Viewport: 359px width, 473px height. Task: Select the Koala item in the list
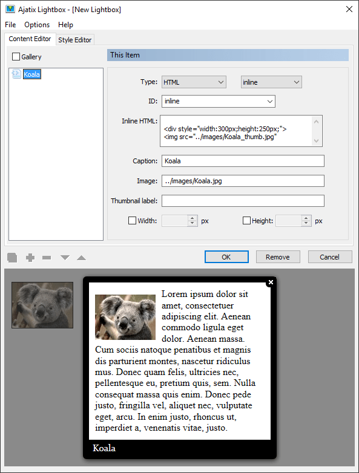click(x=32, y=74)
